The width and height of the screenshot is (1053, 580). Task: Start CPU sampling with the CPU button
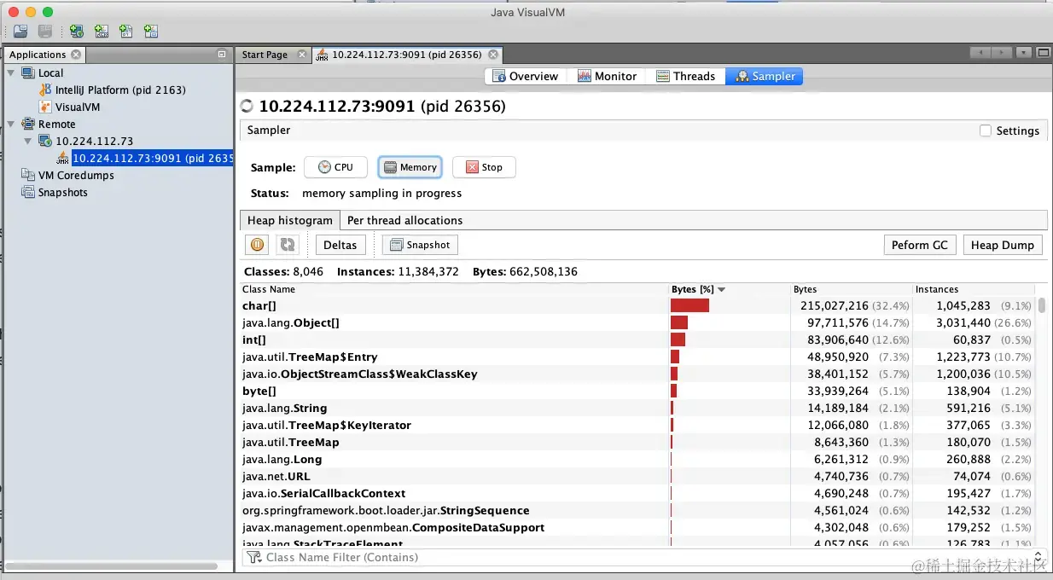tap(335, 167)
